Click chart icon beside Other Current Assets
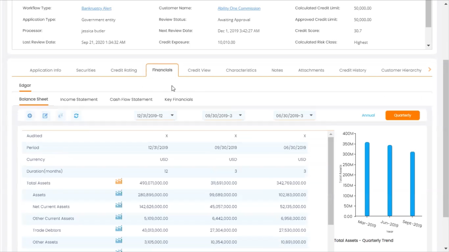 pyautogui.click(x=119, y=217)
